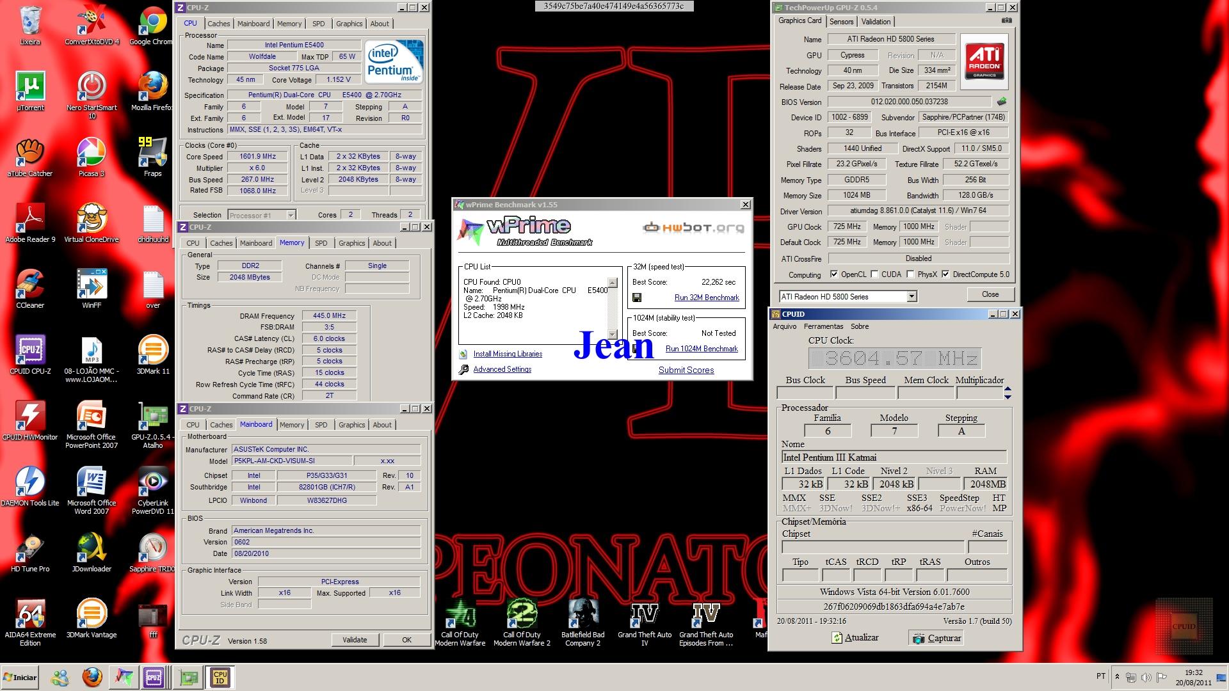The height and width of the screenshot is (691, 1229).
Task: Click Run 1024M Benchmark link
Action: 702,349
